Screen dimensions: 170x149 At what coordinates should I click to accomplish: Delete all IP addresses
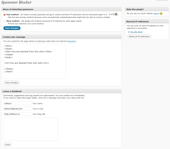[139, 36]
